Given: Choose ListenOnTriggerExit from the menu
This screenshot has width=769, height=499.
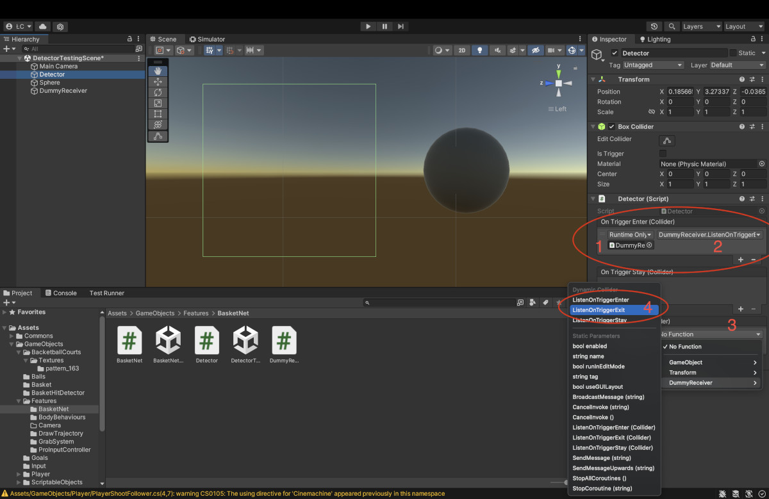Looking at the screenshot, I should pos(599,310).
